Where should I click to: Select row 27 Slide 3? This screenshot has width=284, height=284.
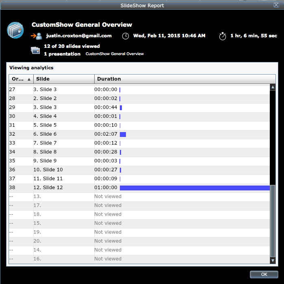[139, 90]
